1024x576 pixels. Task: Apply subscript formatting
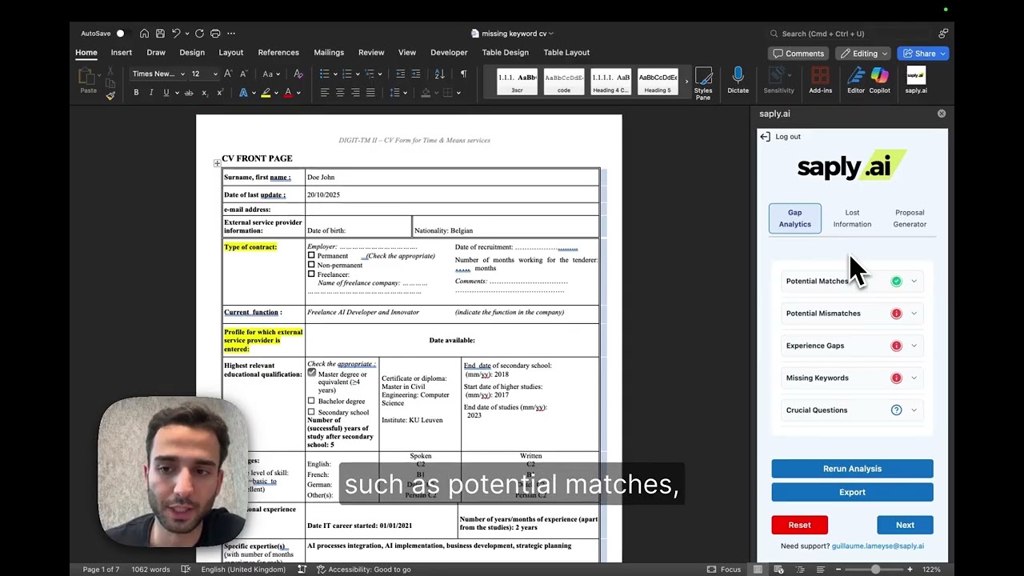coord(205,93)
